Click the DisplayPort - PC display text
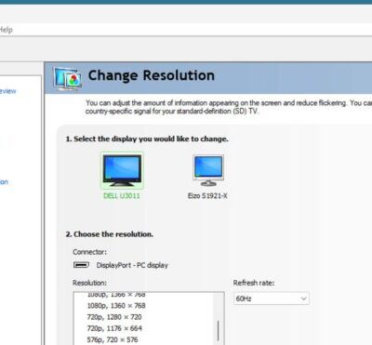The image size is (372, 345). pyautogui.click(x=132, y=265)
